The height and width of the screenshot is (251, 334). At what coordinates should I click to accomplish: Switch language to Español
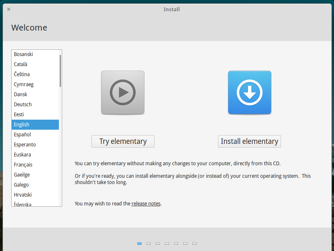pos(35,134)
